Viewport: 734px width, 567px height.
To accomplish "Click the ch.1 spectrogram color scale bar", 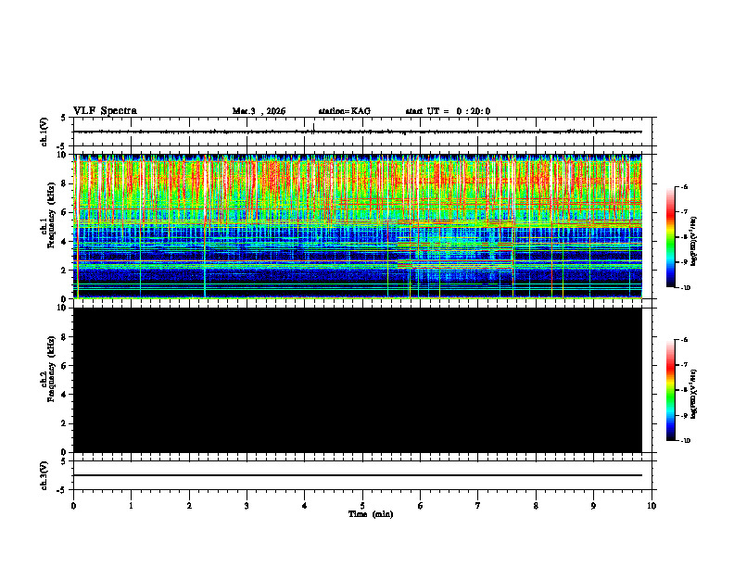I will (x=670, y=237).
